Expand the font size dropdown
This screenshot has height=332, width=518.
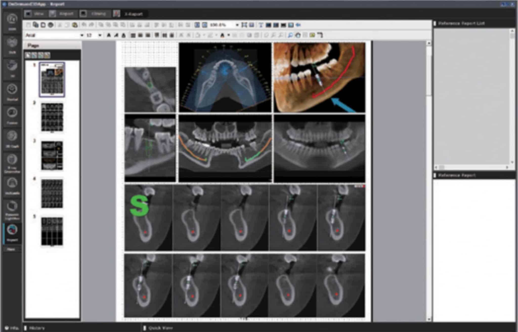[x=100, y=35]
